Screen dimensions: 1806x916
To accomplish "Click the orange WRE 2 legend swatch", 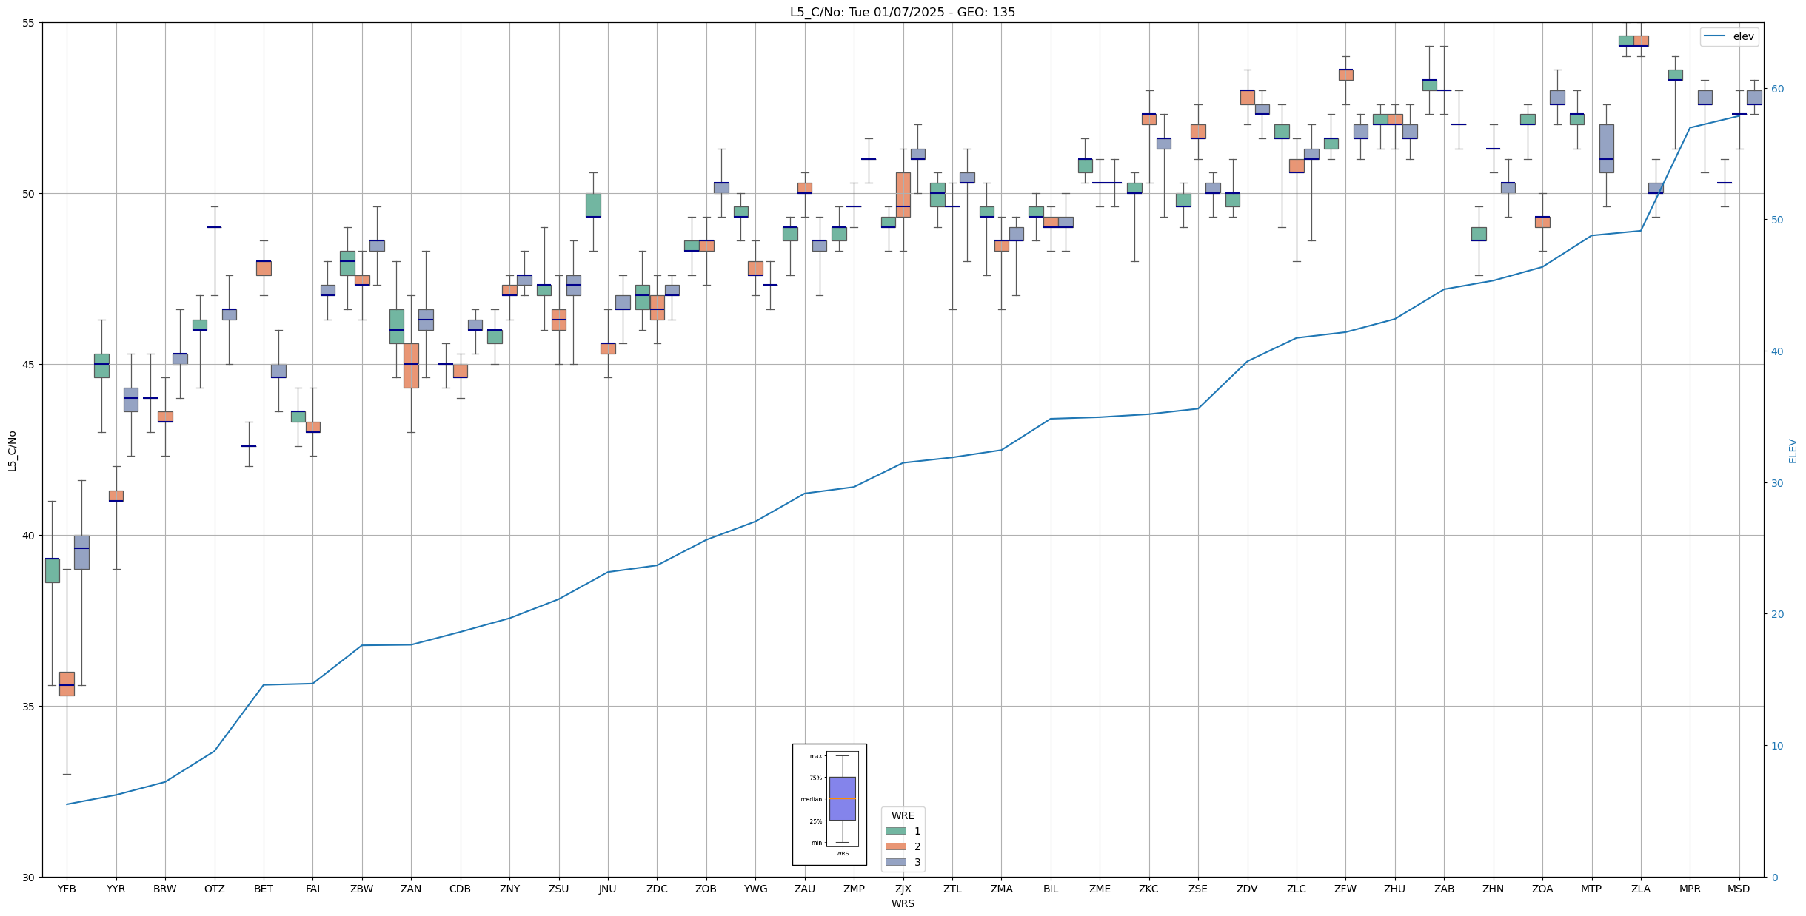I will 895,846.
